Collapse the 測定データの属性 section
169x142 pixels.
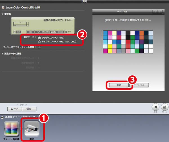[3, 54]
